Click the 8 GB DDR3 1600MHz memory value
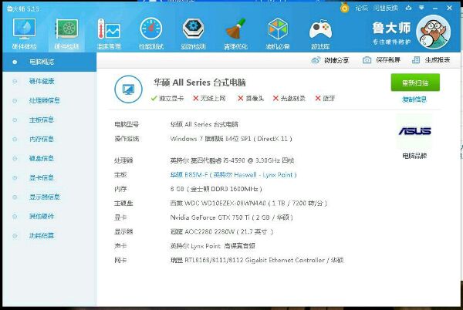This screenshot has width=463, height=310. 216,189
